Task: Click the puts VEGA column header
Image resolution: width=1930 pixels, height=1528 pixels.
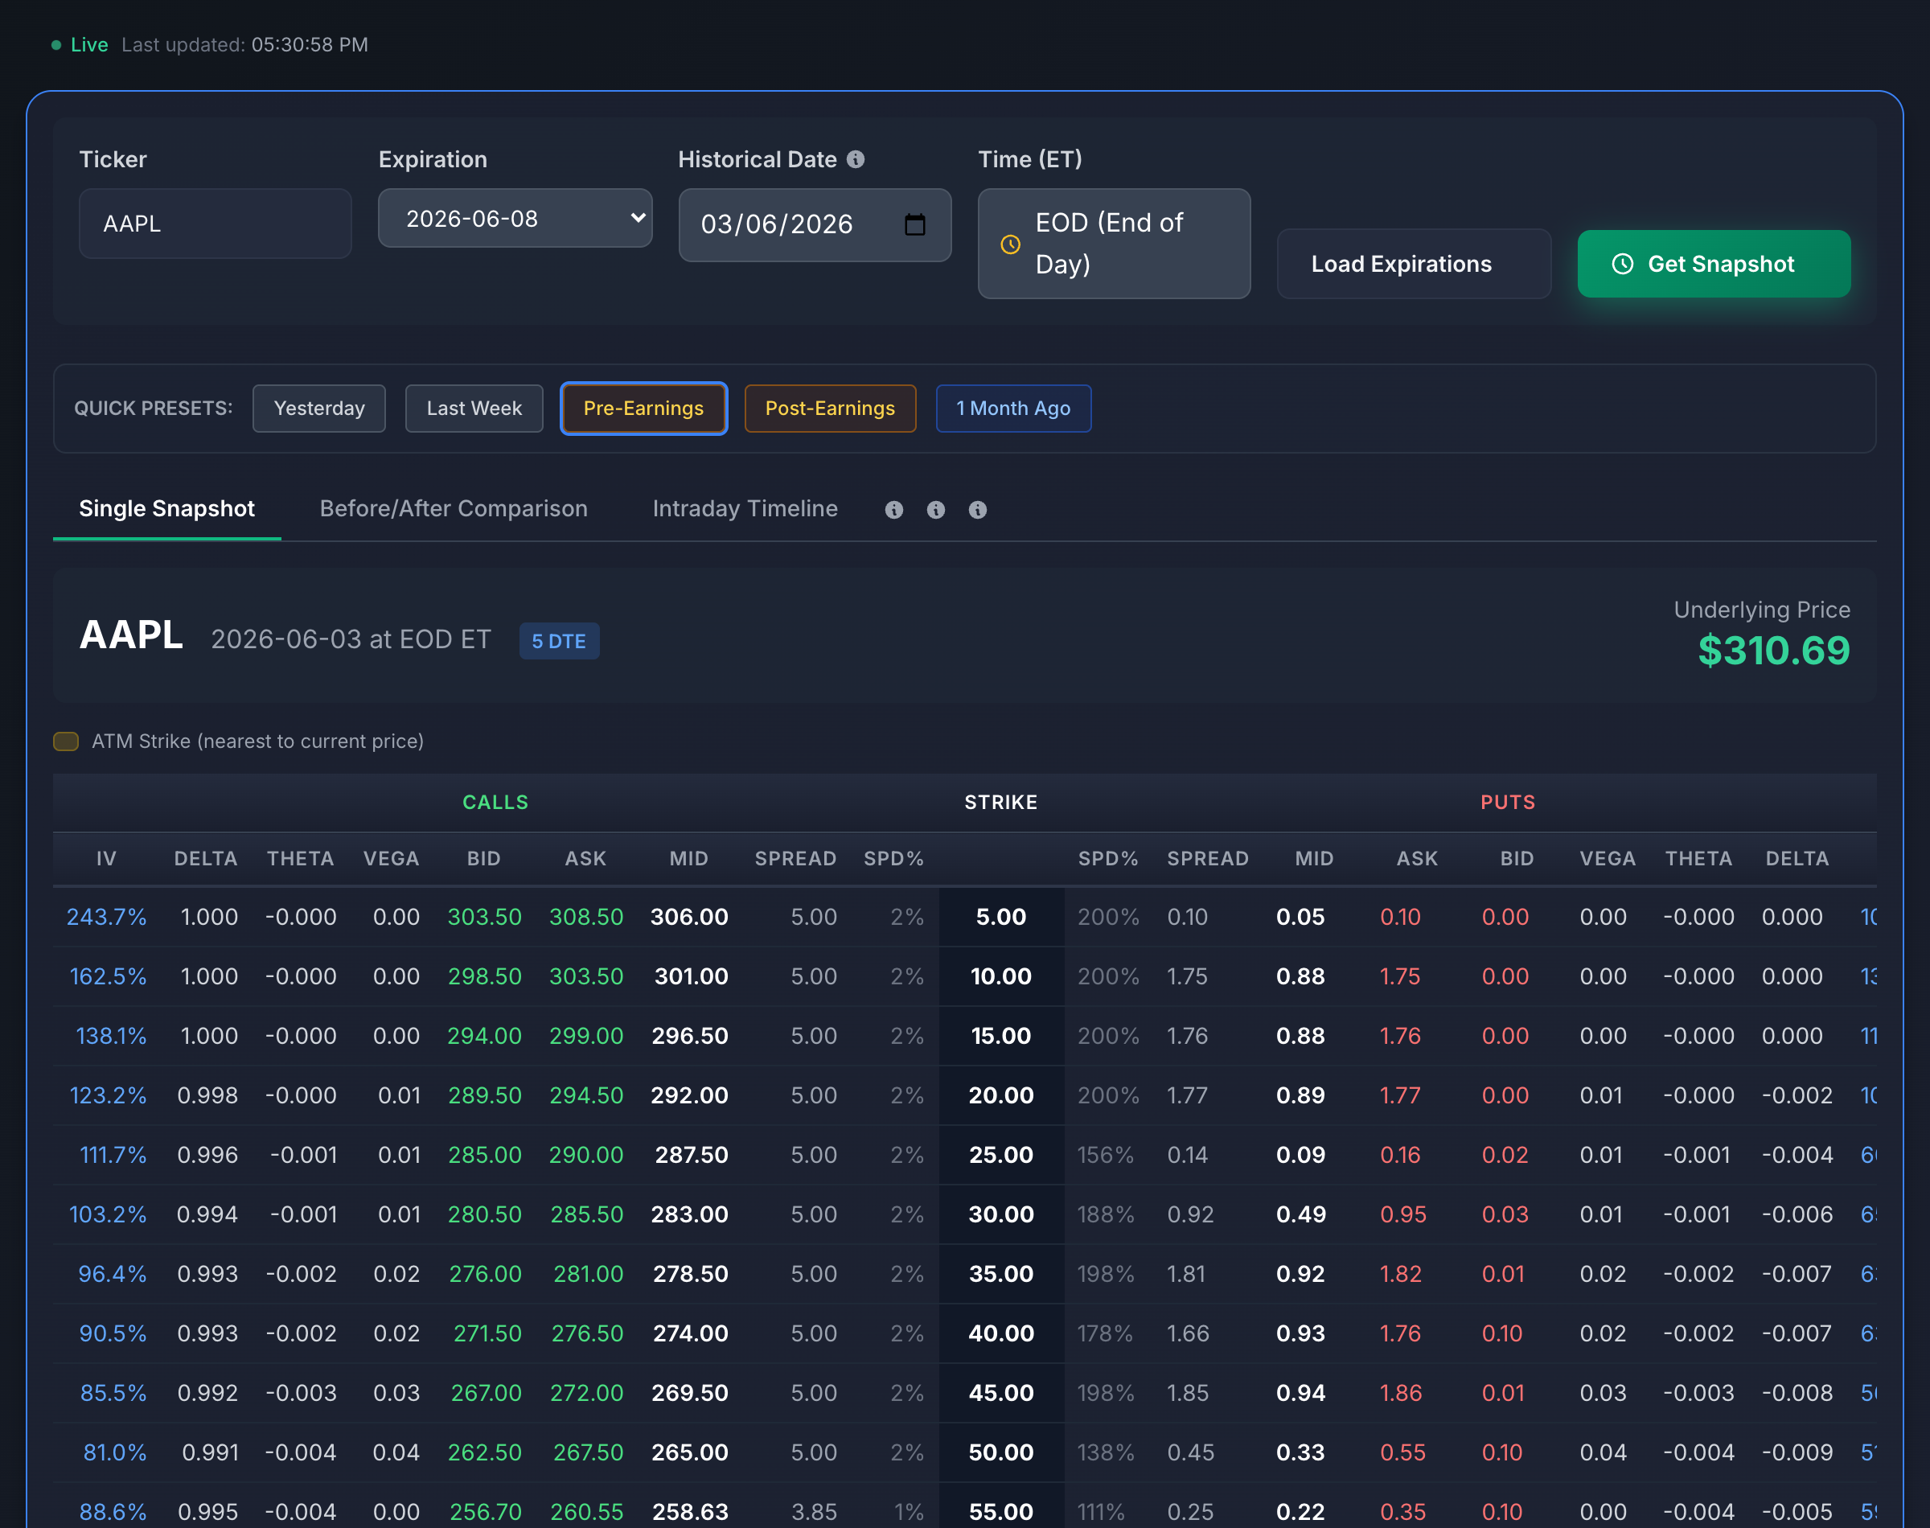Action: point(1608,859)
